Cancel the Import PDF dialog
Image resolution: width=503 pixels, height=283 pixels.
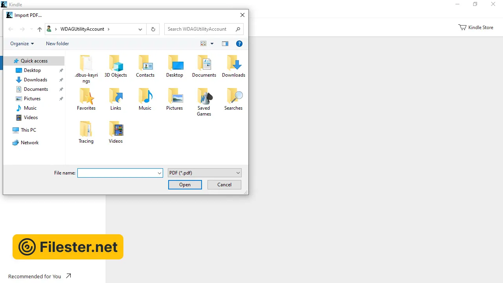tap(224, 185)
